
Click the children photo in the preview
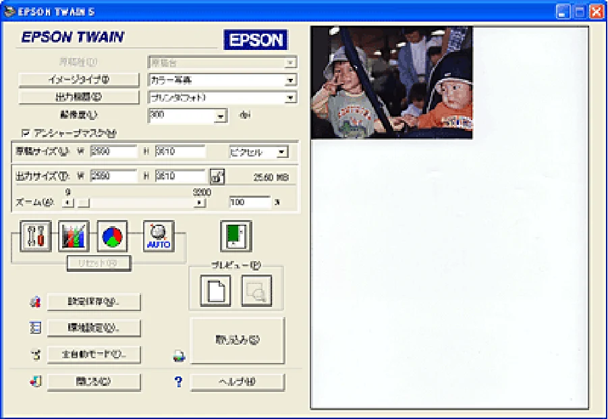[391, 82]
